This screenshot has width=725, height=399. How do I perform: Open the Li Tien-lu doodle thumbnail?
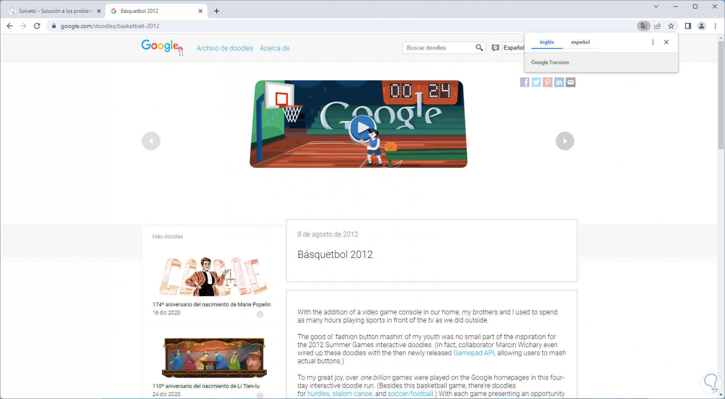pyautogui.click(x=214, y=358)
